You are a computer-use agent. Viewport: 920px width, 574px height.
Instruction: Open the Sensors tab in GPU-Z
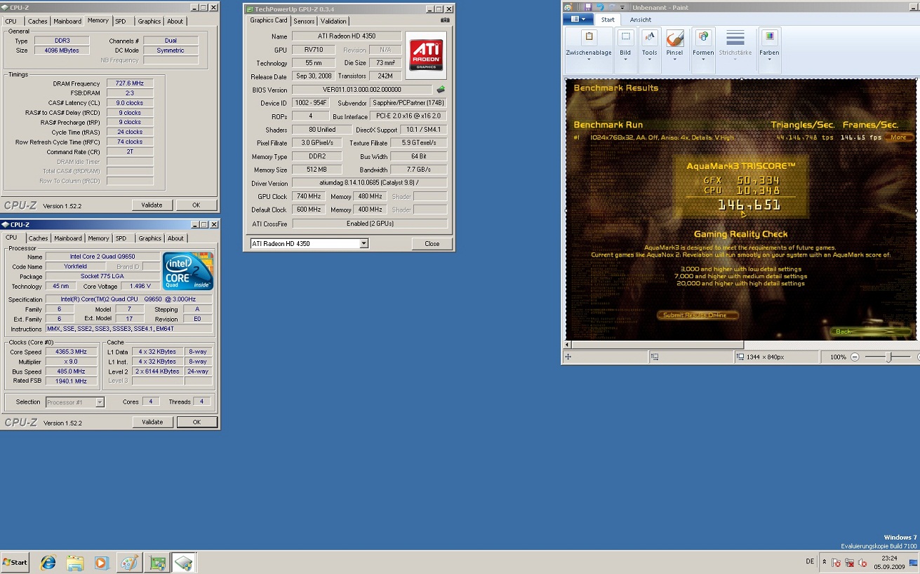point(304,21)
